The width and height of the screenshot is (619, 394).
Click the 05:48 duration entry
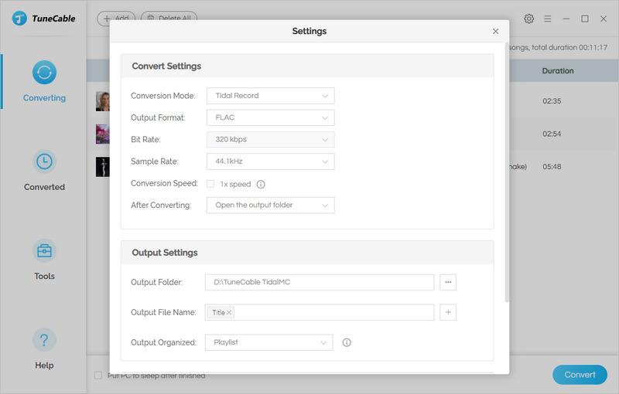point(552,167)
